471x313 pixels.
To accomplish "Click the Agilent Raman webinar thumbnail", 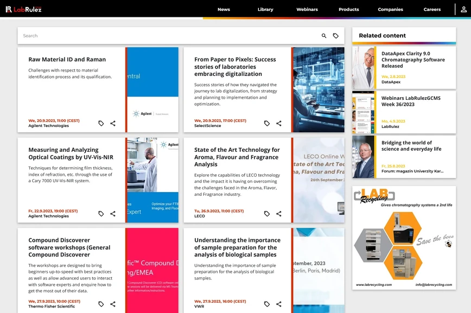I will click(152, 90).
